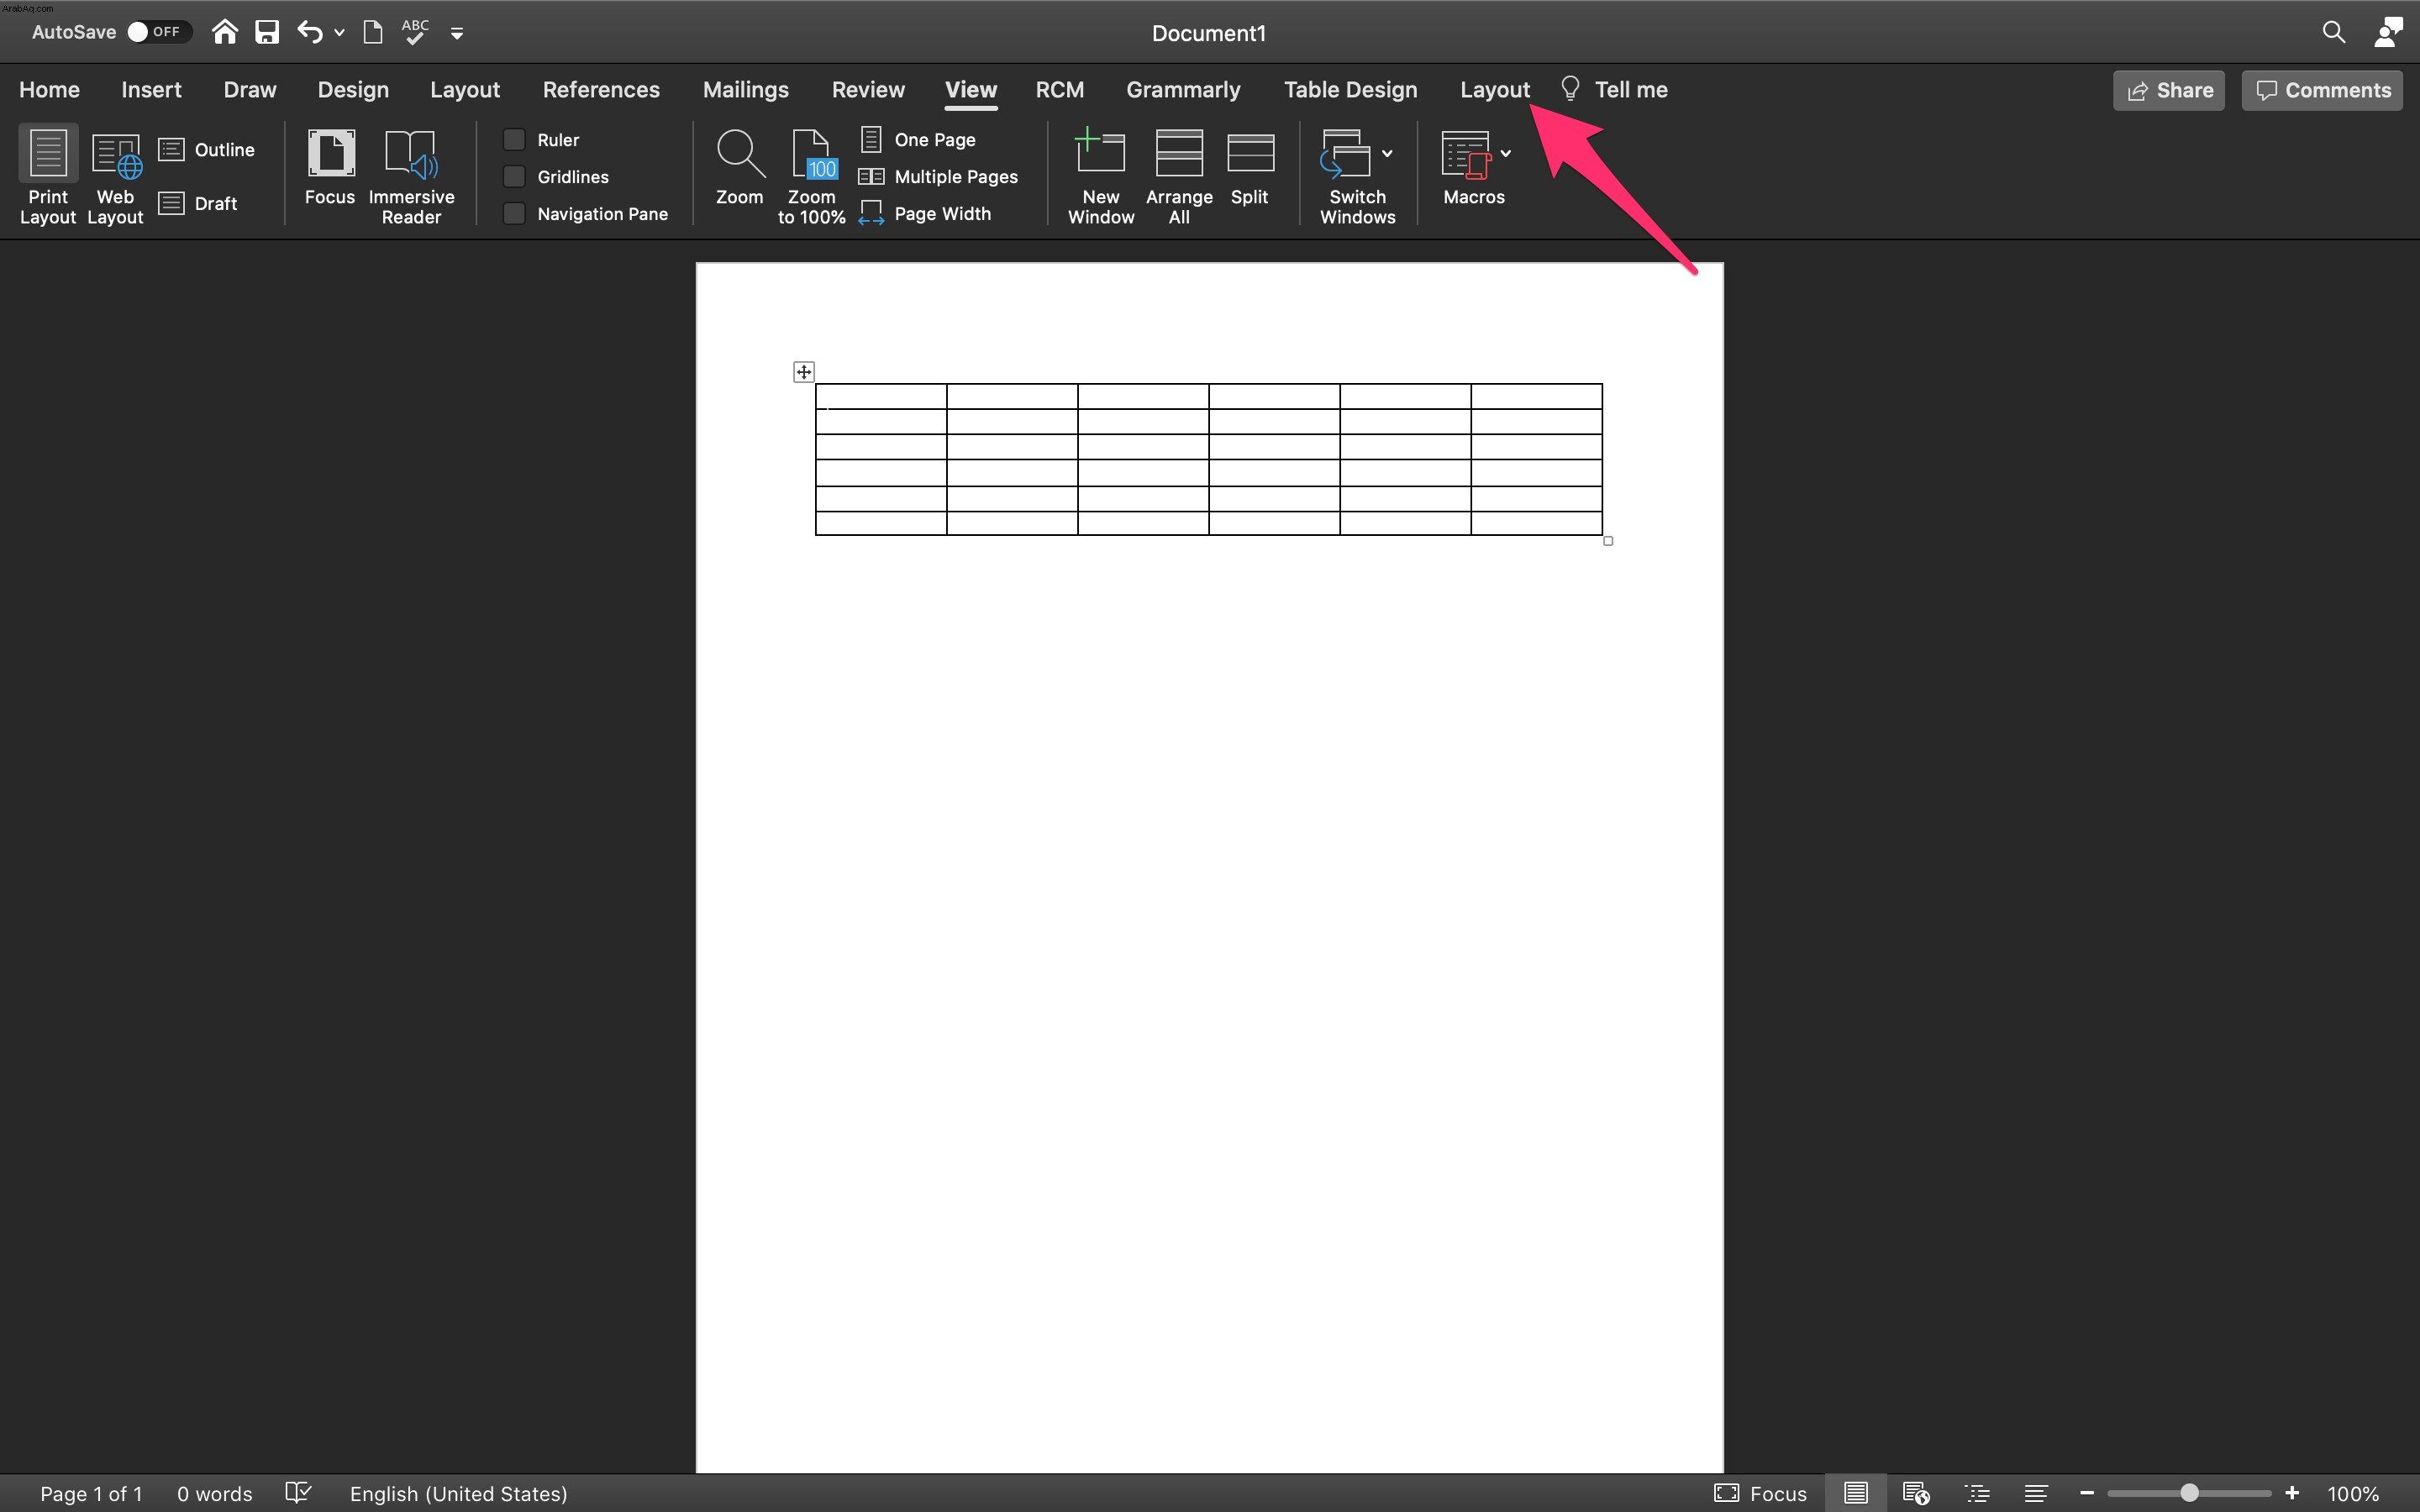The height and width of the screenshot is (1512, 2420).
Task: Open Immersive Reader
Action: [411, 177]
